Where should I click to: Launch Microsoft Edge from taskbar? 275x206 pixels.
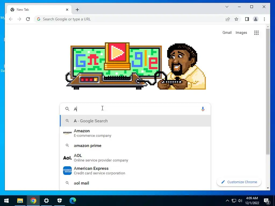pos(73,201)
